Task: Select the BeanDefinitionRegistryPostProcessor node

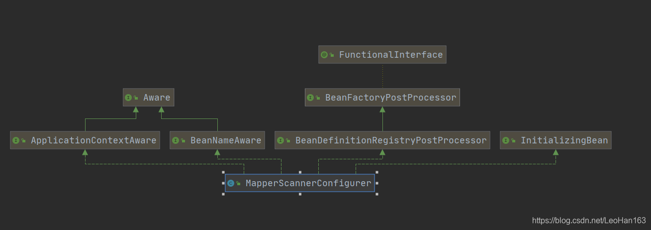Action: click(x=382, y=140)
